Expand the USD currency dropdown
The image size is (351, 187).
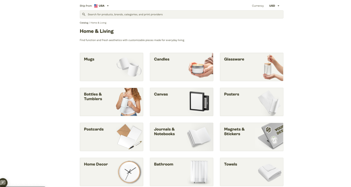(x=274, y=6)
